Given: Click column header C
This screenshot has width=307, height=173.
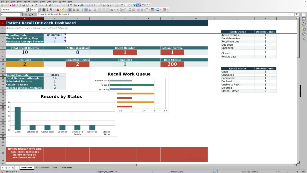Looking at the screenshot, I should click(78, 18).
